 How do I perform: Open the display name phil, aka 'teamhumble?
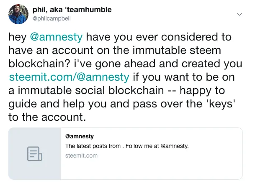pyautogui.click(x=72, y=10)
